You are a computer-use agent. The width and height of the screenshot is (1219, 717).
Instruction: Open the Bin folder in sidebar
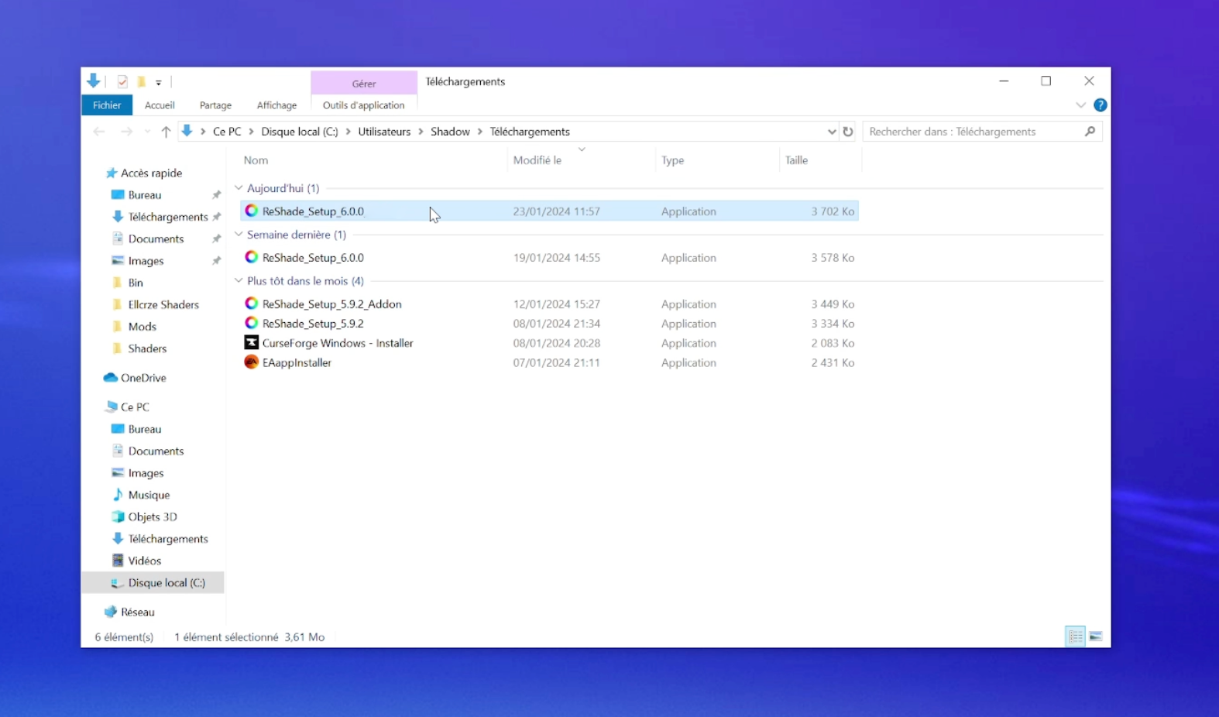[x=135, y=283]
